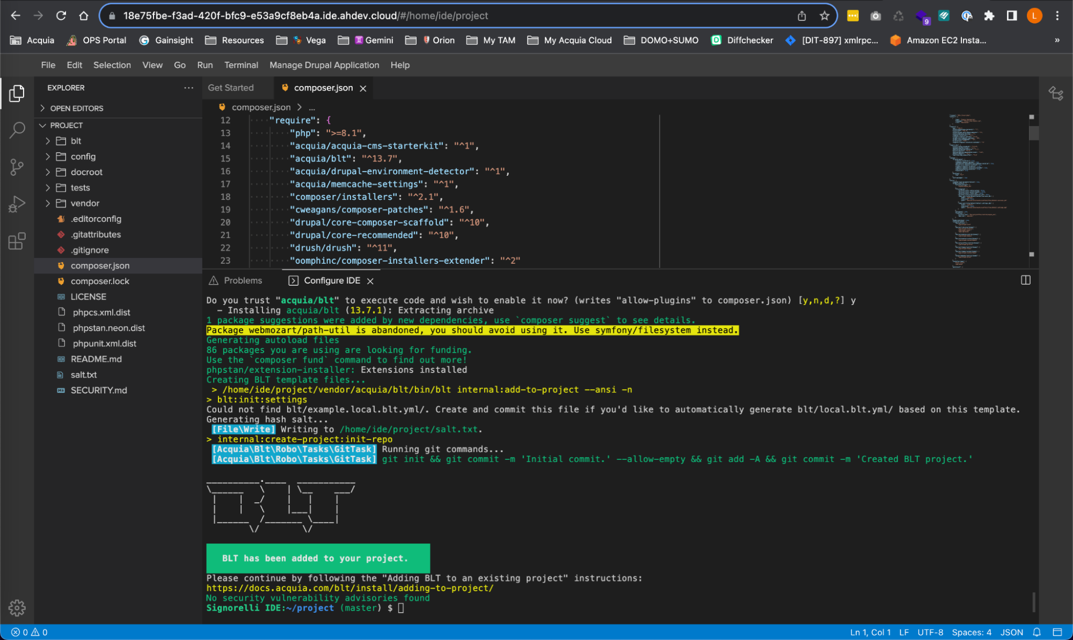Expand the docroot folder

tap(118, 172)
